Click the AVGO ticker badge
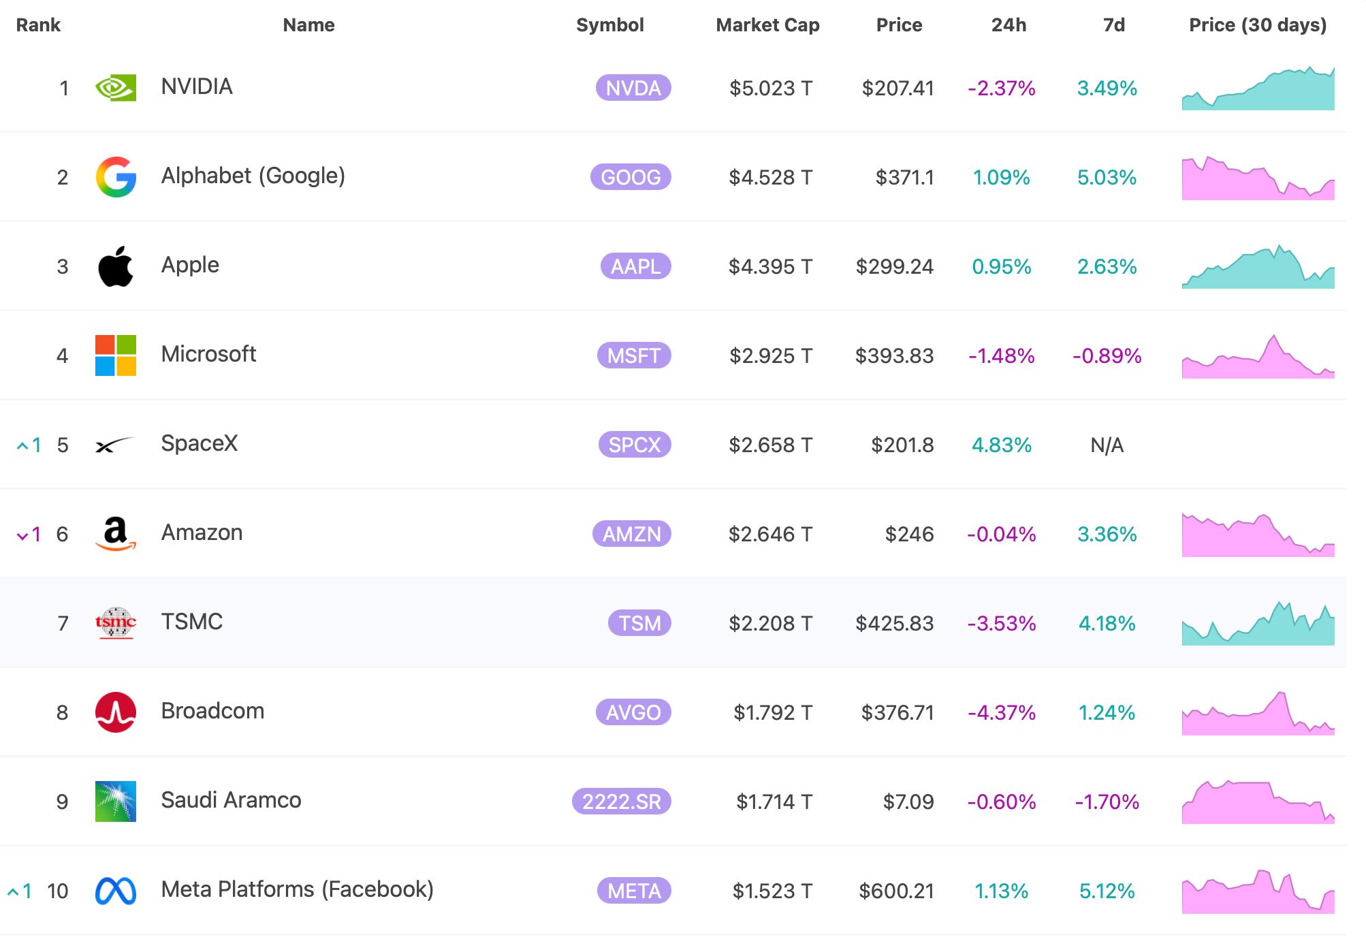1366x937 pixels. [x=633, y=712]
